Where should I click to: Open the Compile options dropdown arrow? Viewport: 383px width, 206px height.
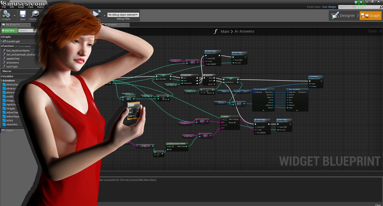point(14,15)
